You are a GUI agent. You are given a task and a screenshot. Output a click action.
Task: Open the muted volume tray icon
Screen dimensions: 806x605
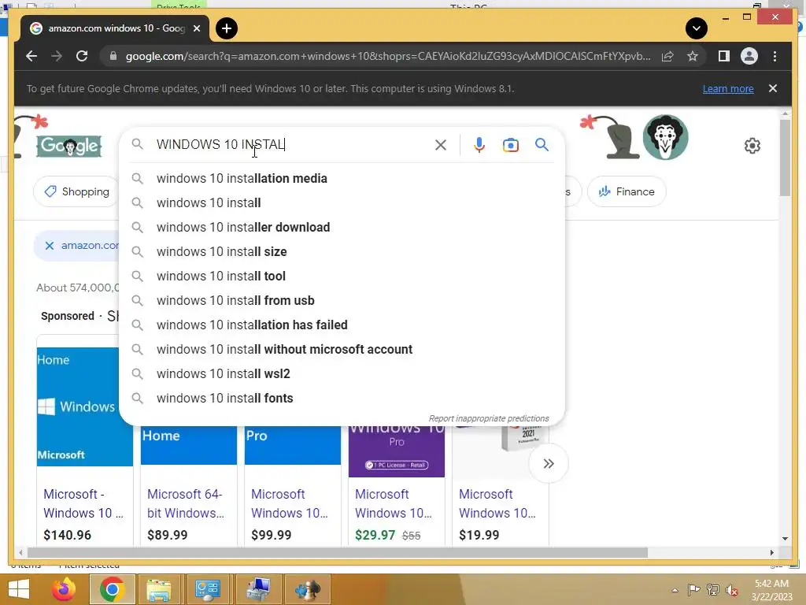click(732, 590)
